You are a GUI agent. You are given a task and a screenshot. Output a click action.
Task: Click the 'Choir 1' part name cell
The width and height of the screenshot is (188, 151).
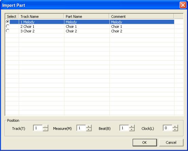pyautogui.click(x=87, y=27)
